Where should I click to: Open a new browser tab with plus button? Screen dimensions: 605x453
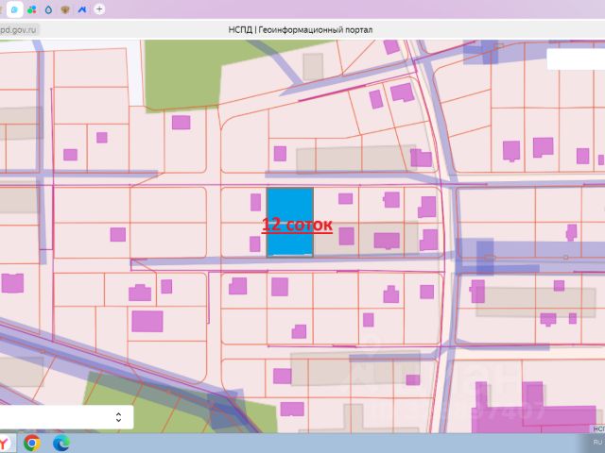pos(99,9)
